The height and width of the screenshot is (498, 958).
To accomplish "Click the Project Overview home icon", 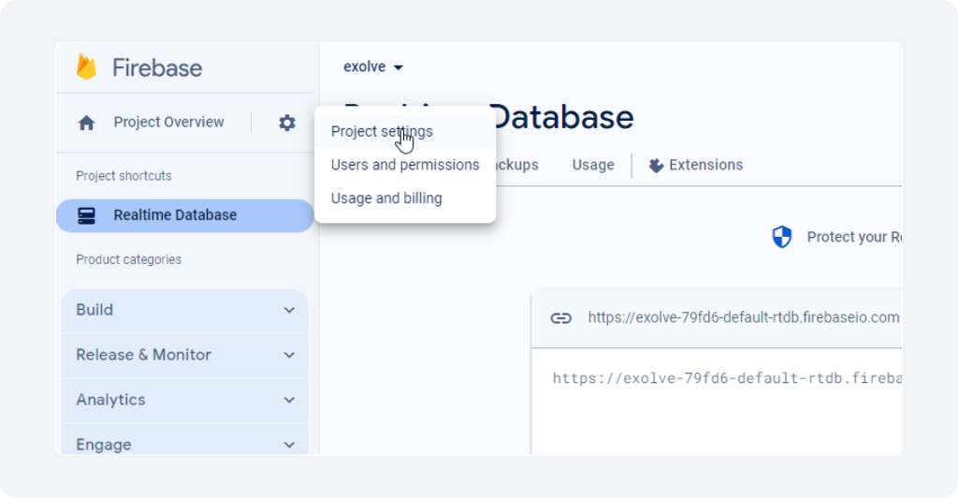I will 87,123.
